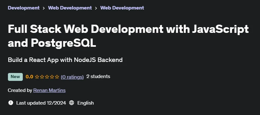260x115 pixels.
Task: Open instructor Renan Martins profile link
Action: click(49, 90)
